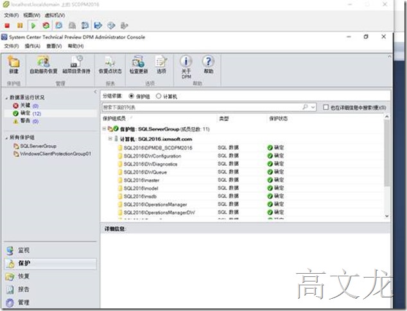Image resolution: width=407 pixels, height=311 pixels.
Task: Click 磁带目录保持 tape catalog retention icon
Action: point(76,65)
